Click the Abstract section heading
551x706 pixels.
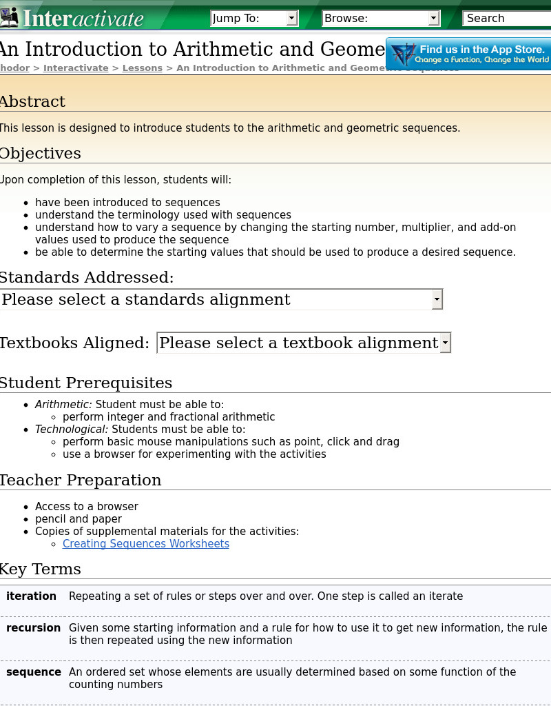(x=32, y=101)
